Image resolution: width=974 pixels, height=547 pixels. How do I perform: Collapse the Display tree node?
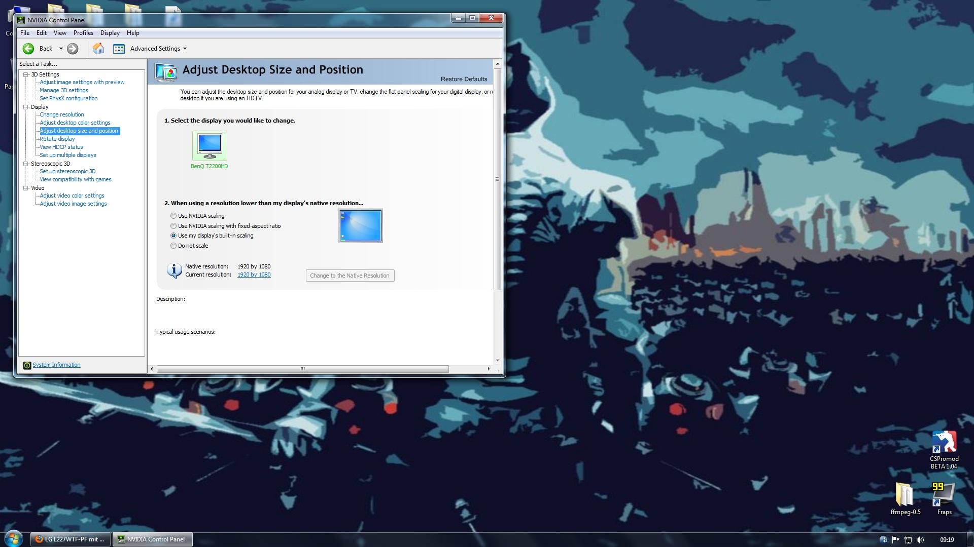coord(26,107)
